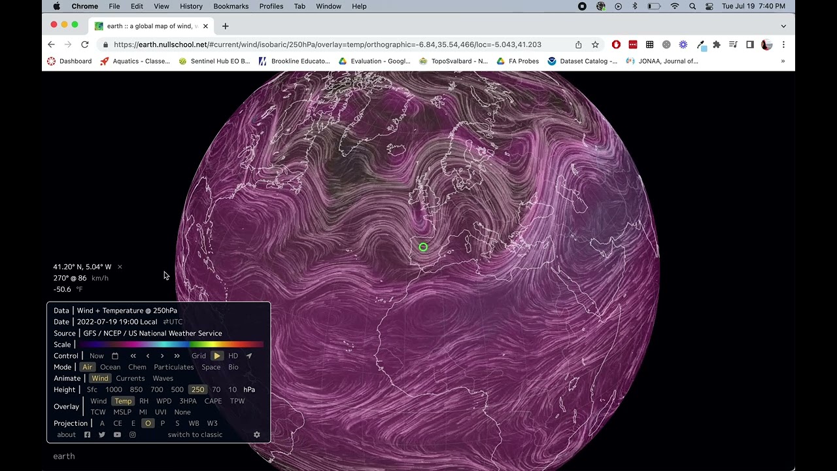Open the eyedropper color picker extension
The image size is (837, 471).
point(700,44)
